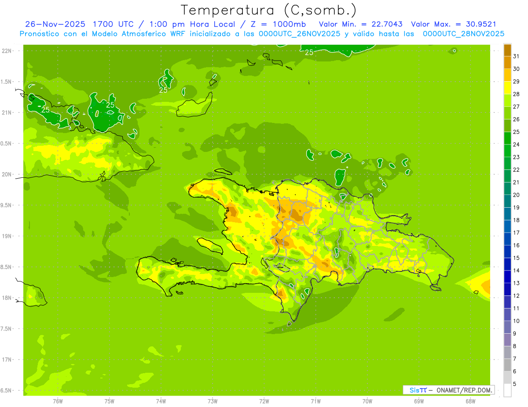528x407 pixels.
Task: Click the '19N' latitude axis label
Action: pos(6,236)
